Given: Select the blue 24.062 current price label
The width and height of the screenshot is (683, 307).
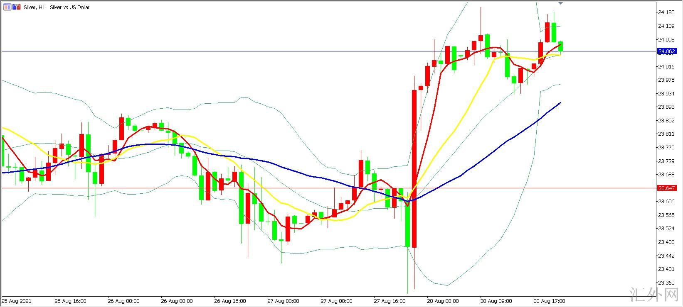Looking at the screenshot, I should coord(666,51).
